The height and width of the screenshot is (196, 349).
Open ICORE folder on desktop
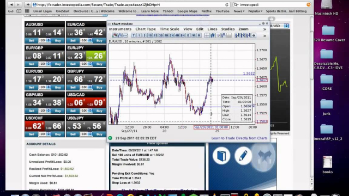(x=327, y=82)
